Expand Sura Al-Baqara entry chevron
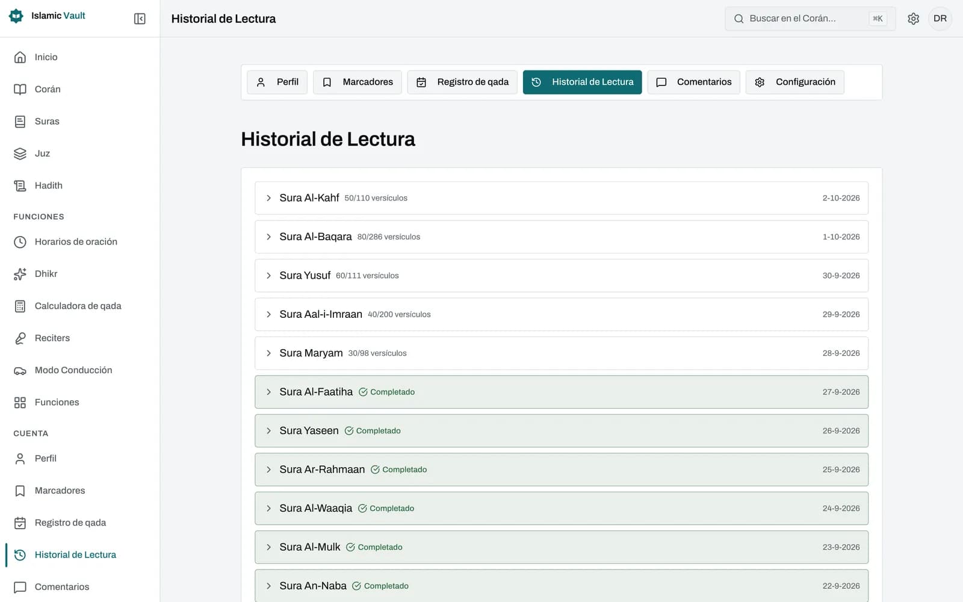This screenshot has height=602, width=963. 268,237
